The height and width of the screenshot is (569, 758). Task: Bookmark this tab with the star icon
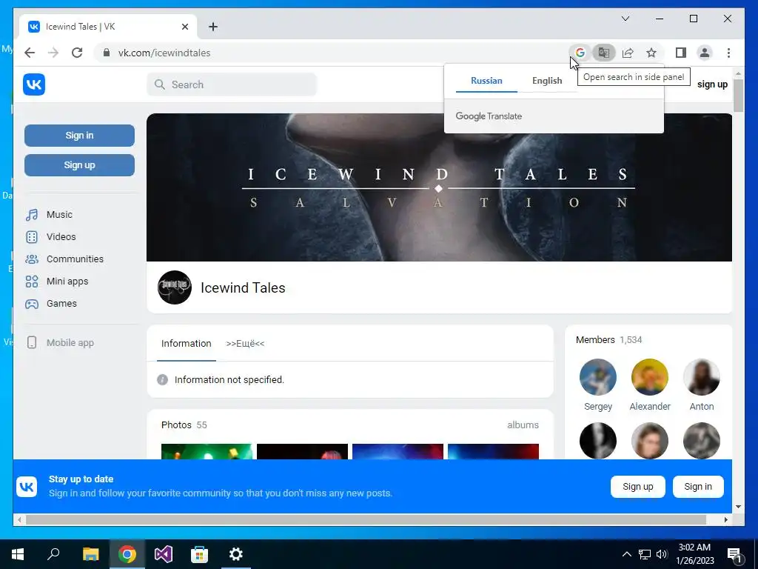click(x=651, y=53)
